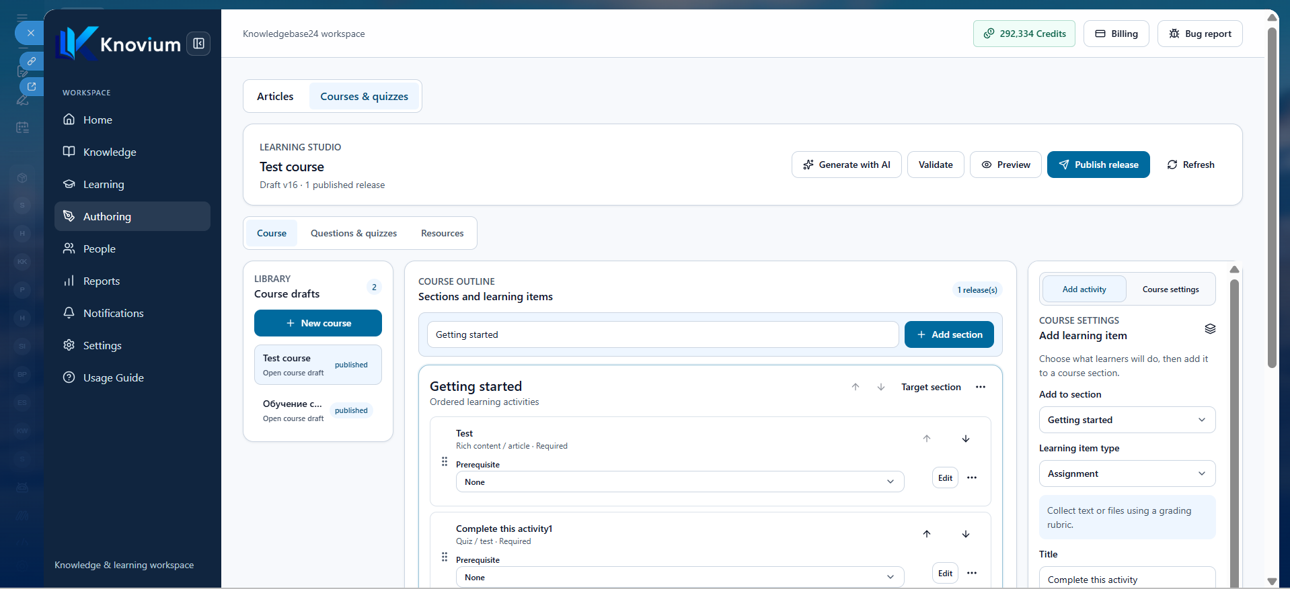Viewport: 1290px width, 589px height.
Task: Click the Bug report button
Action: pos(1200,34)
